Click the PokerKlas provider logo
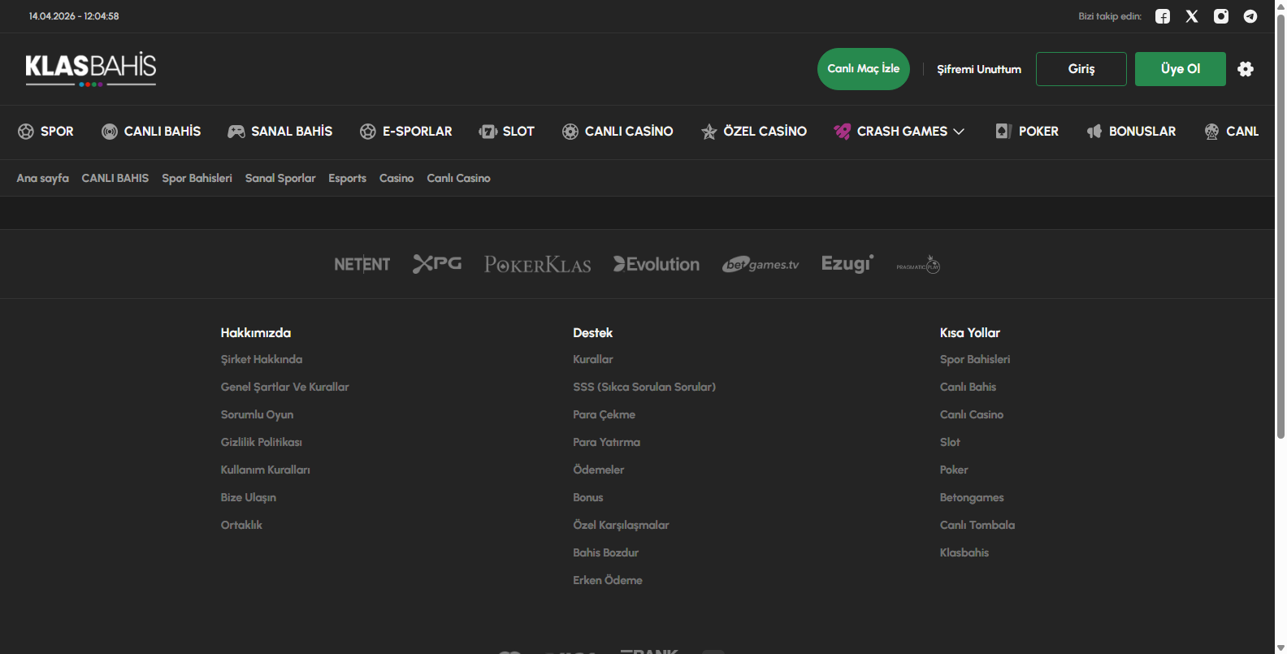Screen dimensions: 1287x654 pyautogui.click(x=538, y=265)
